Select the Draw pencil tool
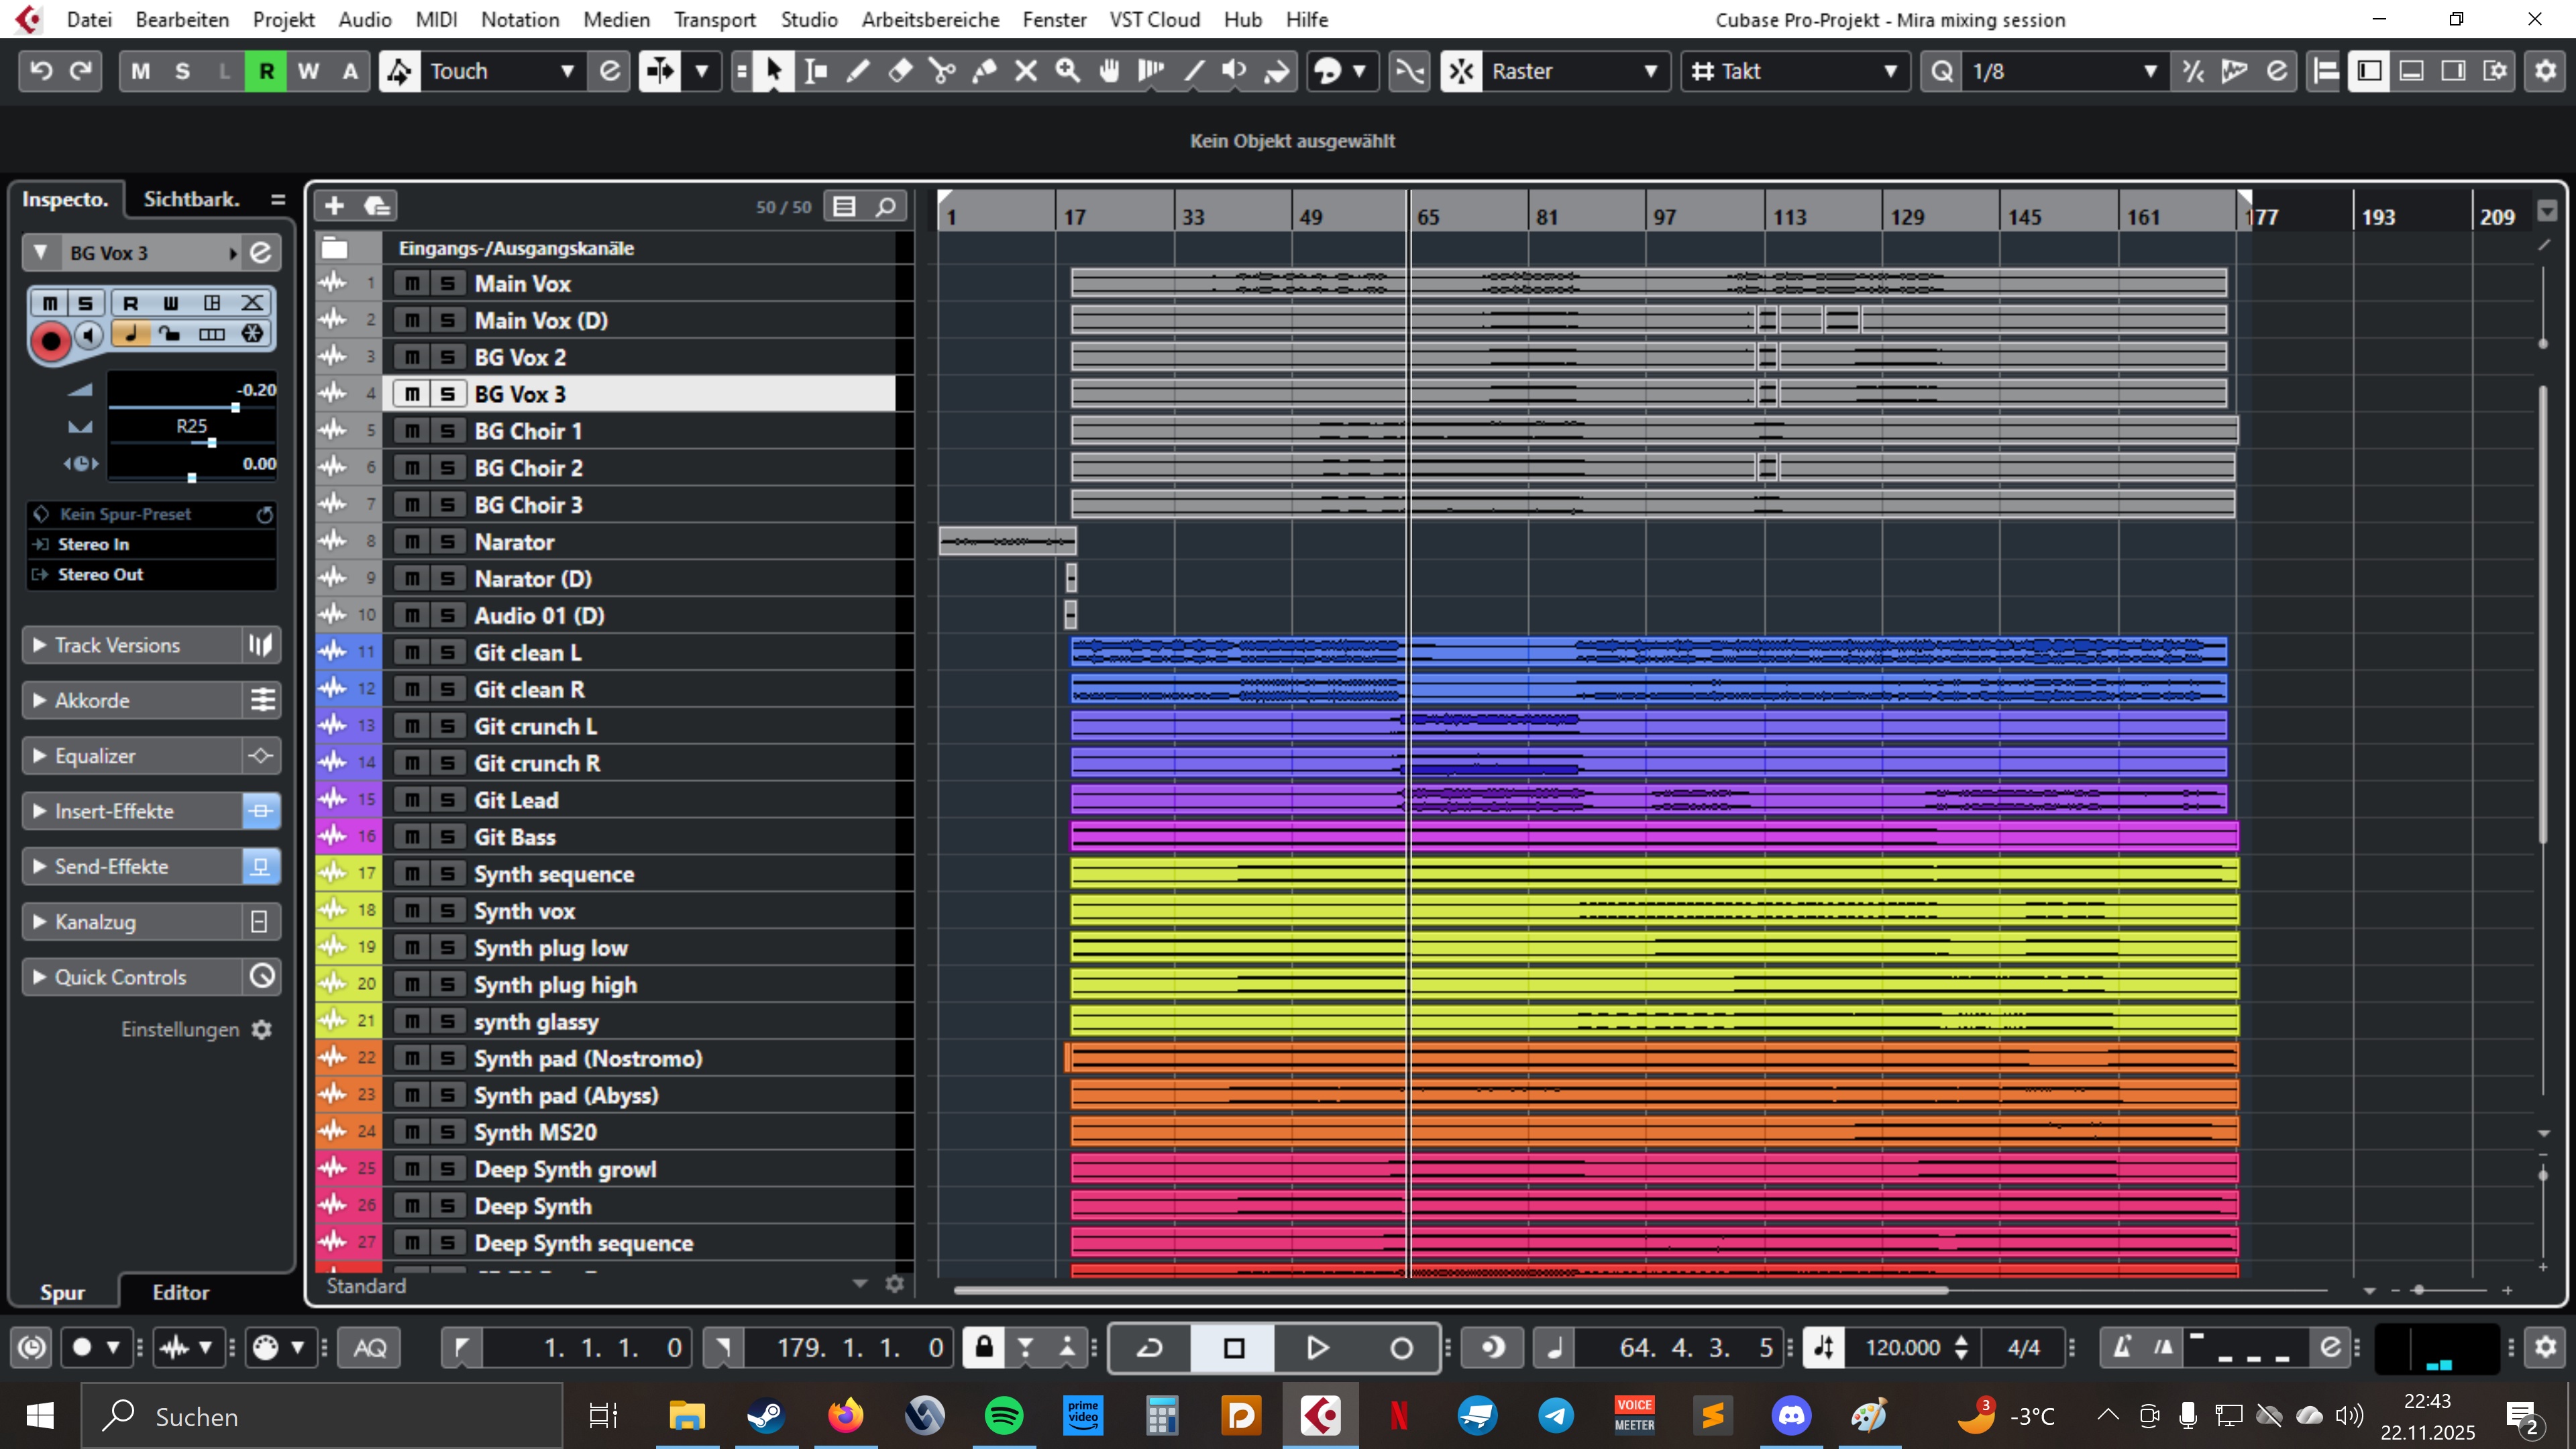Image resolution: width=2576 pixels, height=1449 pixels. 858,71
